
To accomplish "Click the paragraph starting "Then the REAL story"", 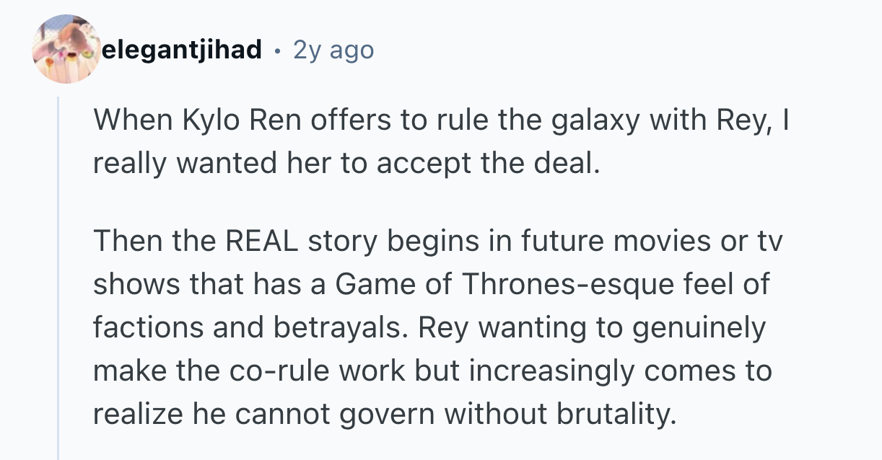I will (x=433, y=327).
